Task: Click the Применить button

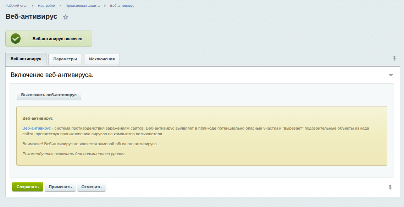Action: point(60,187)
